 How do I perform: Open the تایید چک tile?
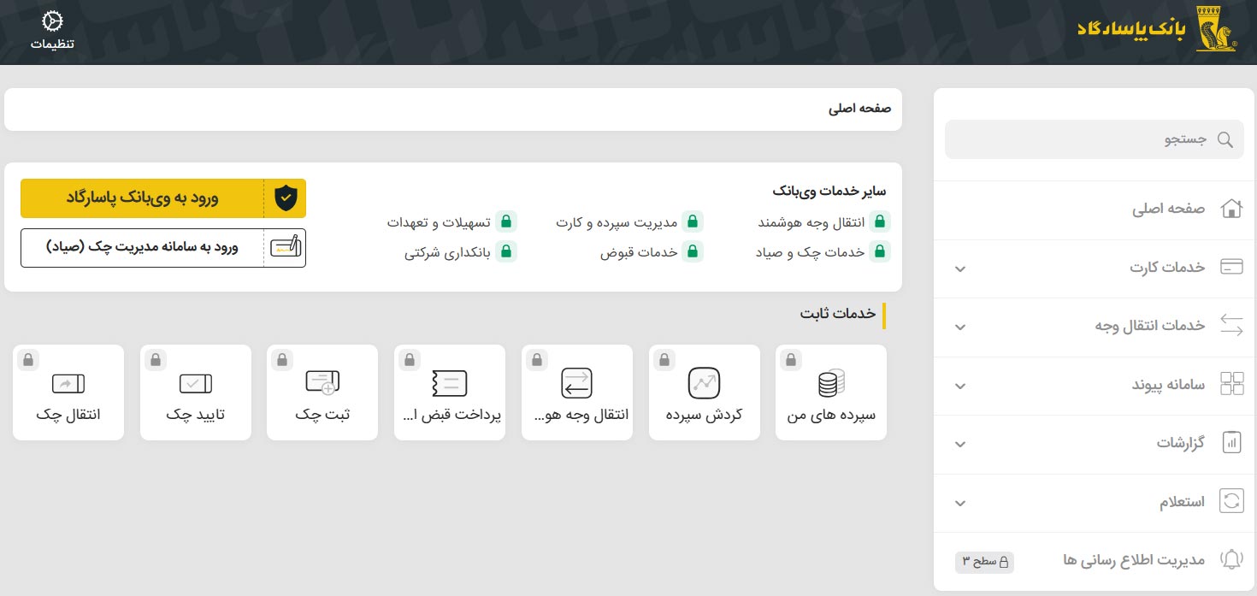click(195, 392)
